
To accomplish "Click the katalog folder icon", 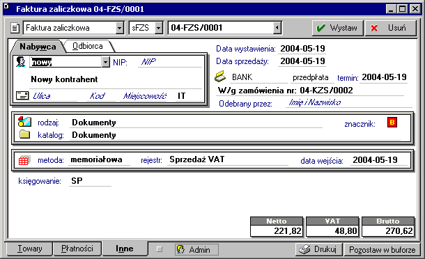I will point(24,134).
